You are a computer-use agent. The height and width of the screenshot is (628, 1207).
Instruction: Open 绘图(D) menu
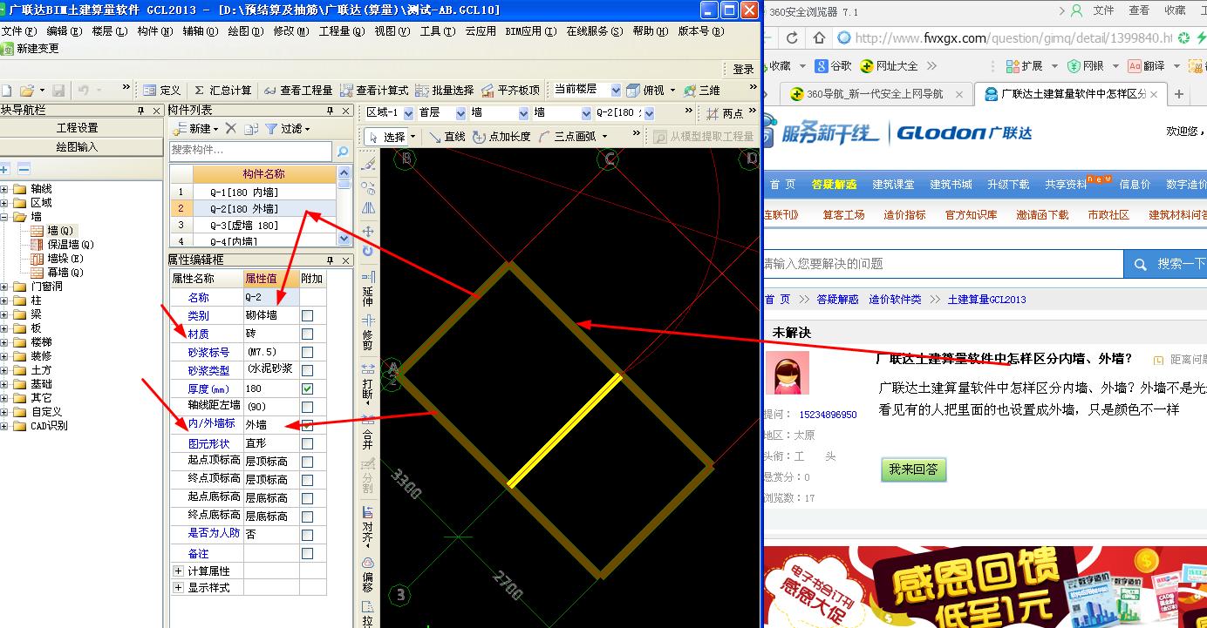[245, 30]
